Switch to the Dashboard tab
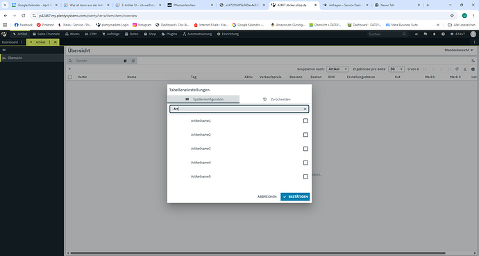The height and width of the screenshot is (256, 479). pos(10,42)
